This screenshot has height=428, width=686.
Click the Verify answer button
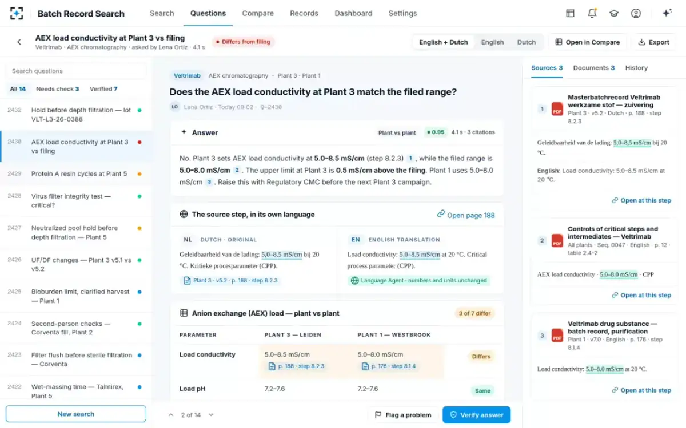(x=476, y=415)
